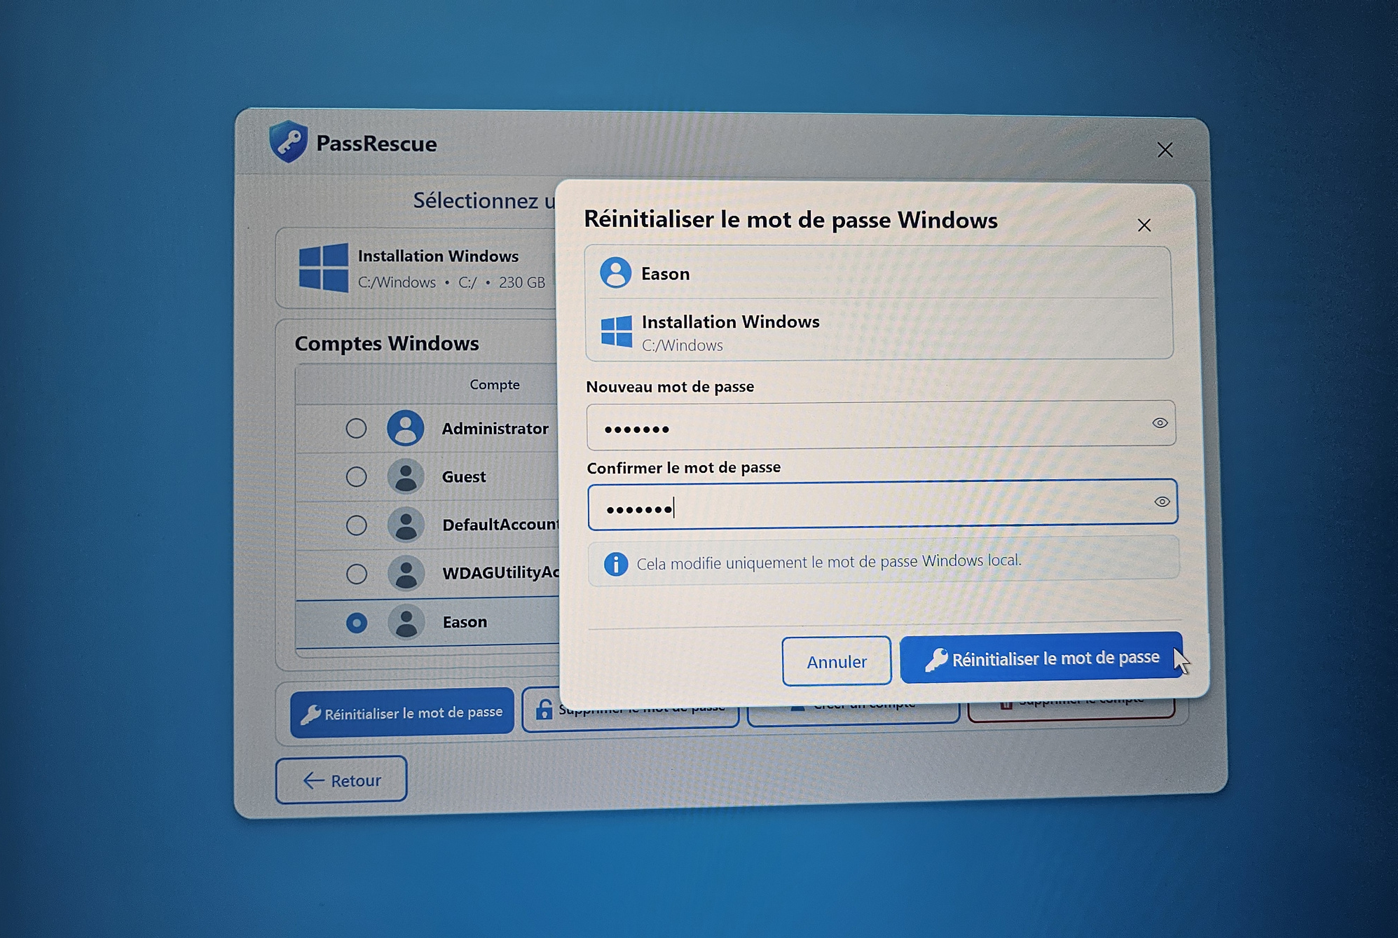Close the Réinitialiser le mot de passe Windows dialog
The height and width of the screenshot is (938, 1398).
point(1144,225)
